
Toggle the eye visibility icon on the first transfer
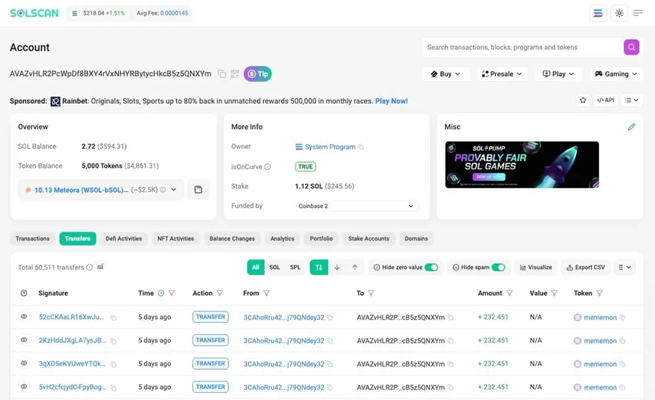tap(23, 317)
